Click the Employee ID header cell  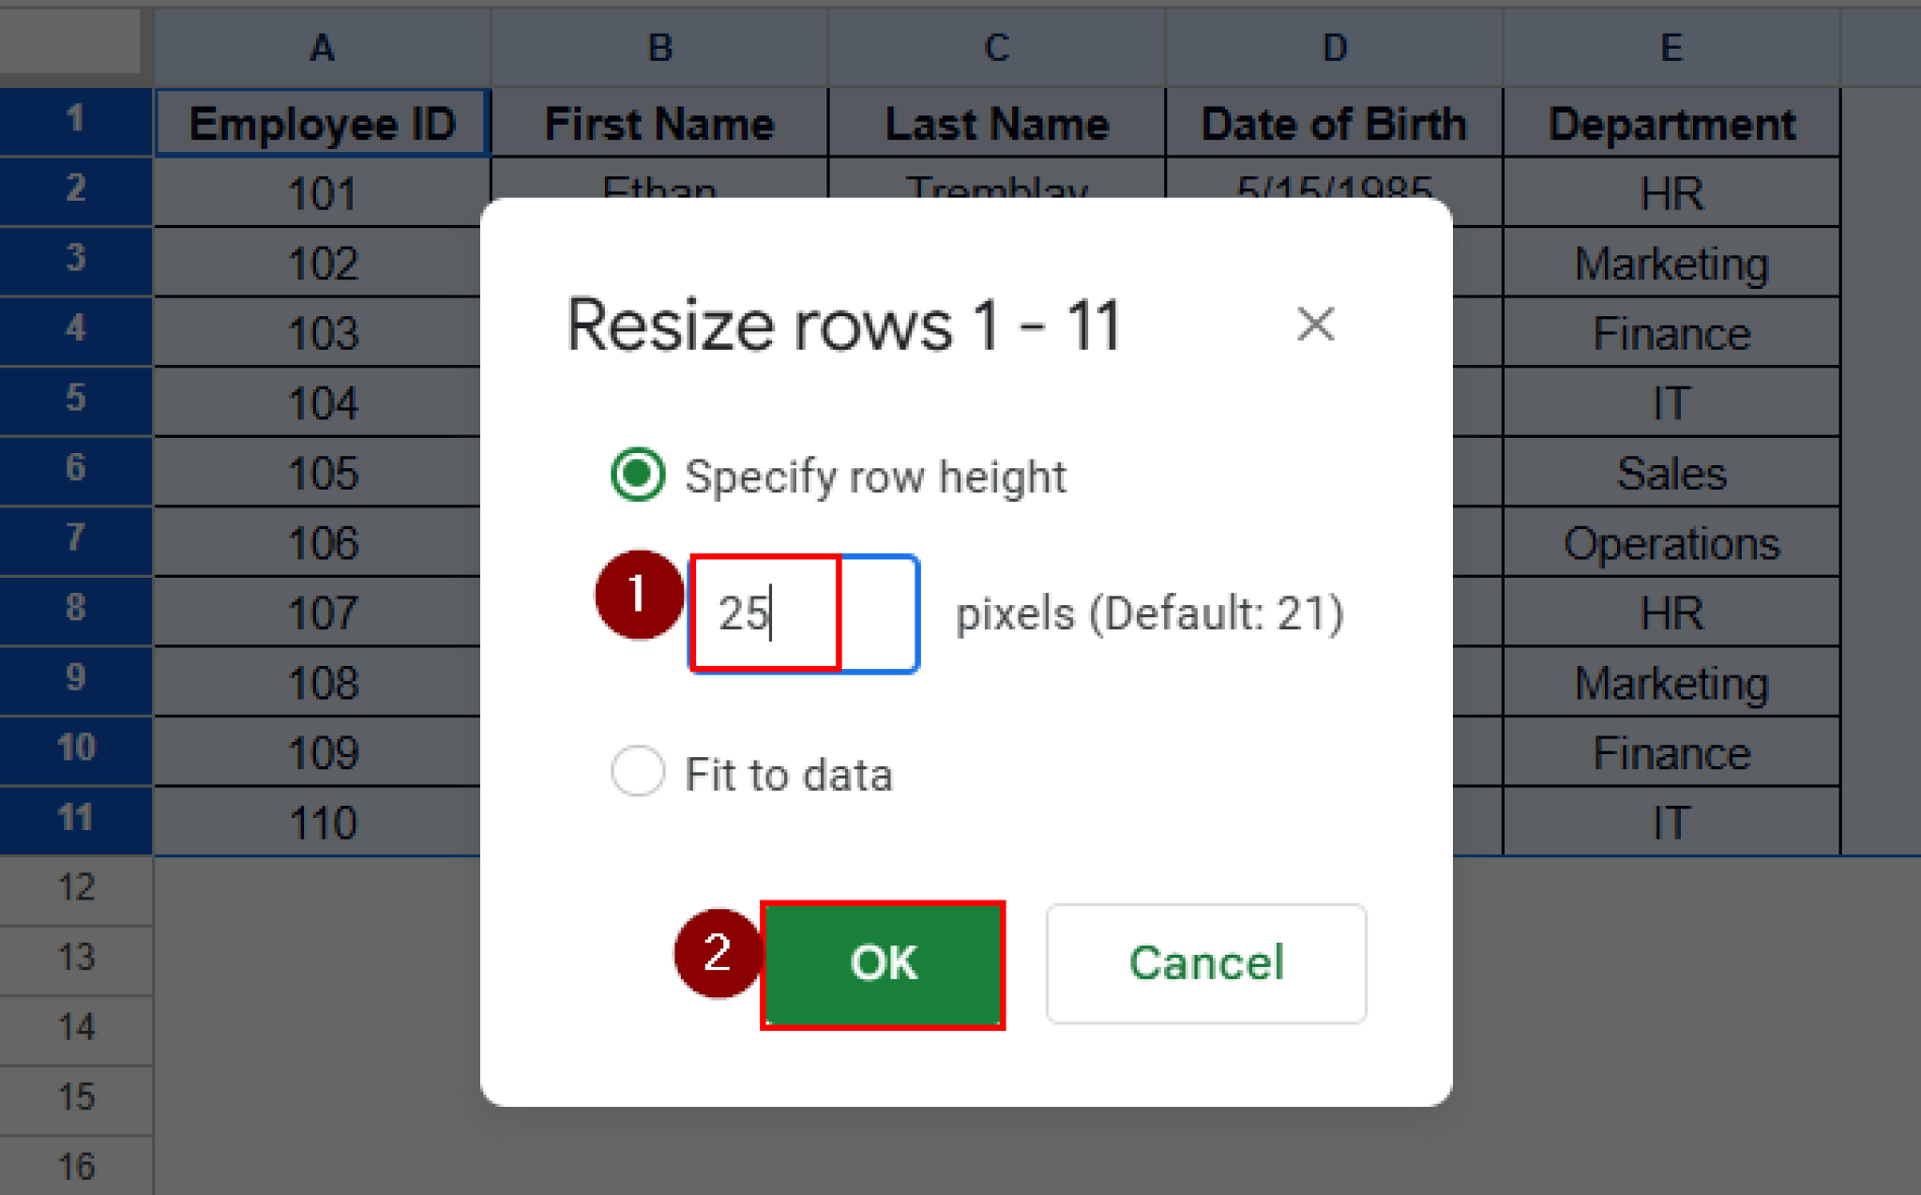[322, 123]
